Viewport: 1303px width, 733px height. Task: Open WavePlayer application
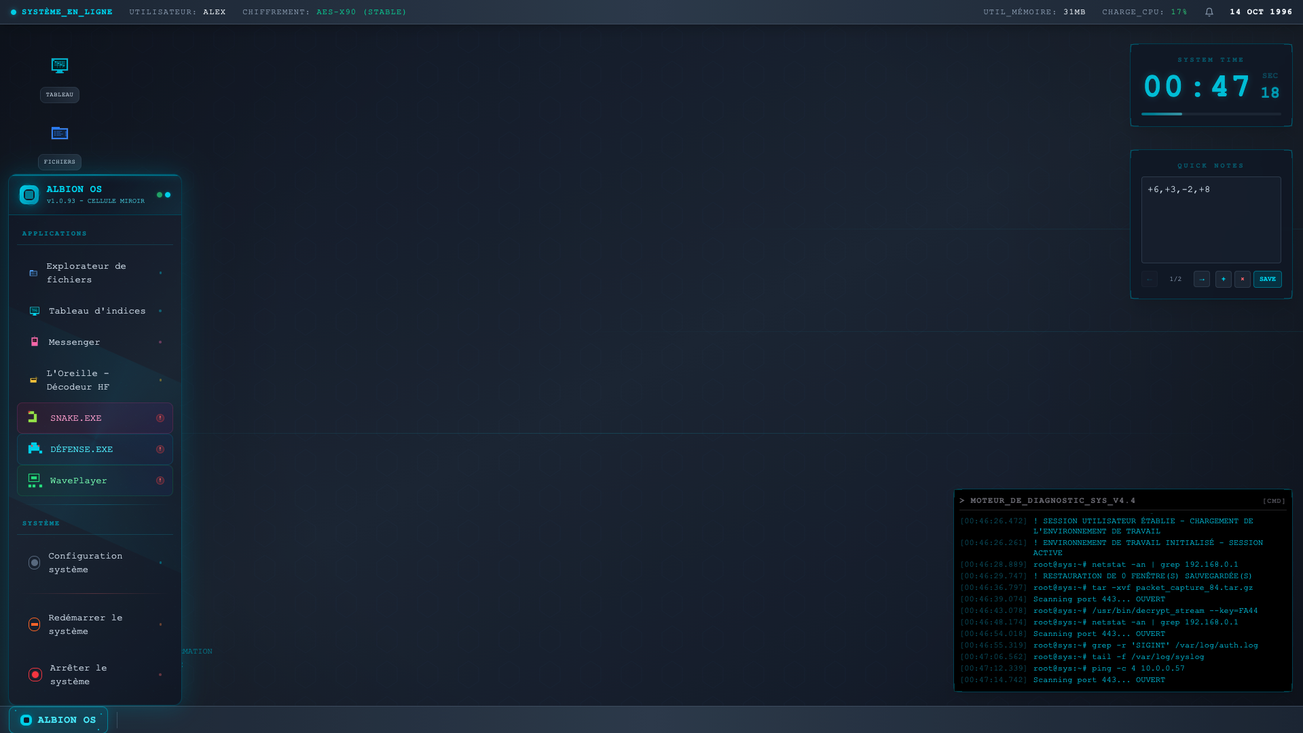pyautogui.click(x=95, y=481)
